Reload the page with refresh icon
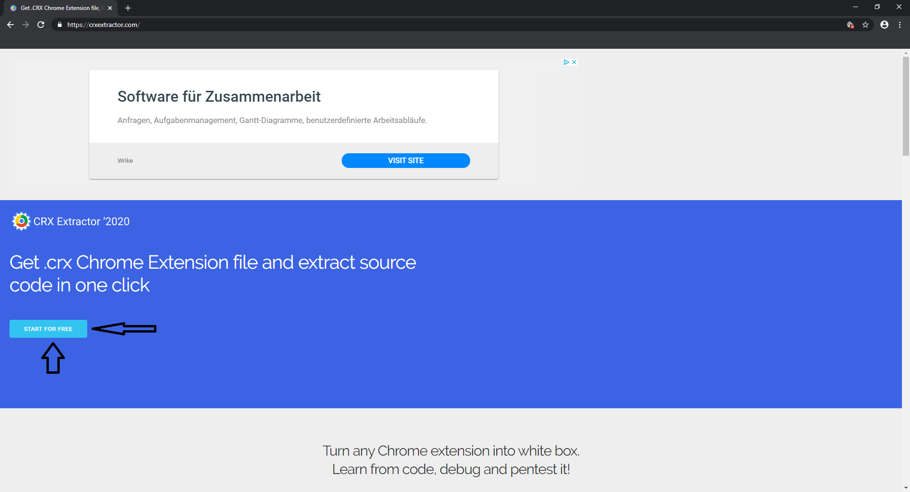The width and height of the screenshot is (910, 492). (x=41, y=25)
